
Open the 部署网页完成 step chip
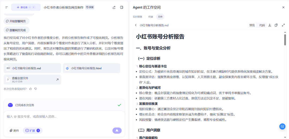pos(16,30)
